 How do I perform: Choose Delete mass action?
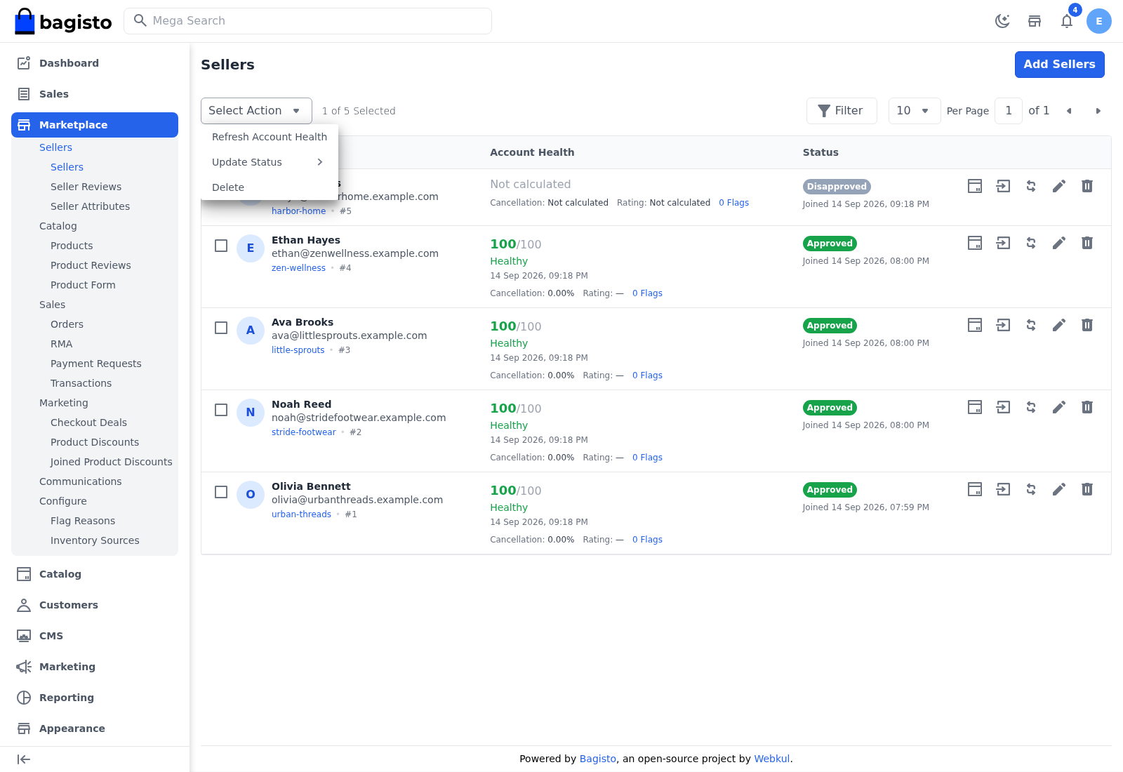(x=270, y=187)
